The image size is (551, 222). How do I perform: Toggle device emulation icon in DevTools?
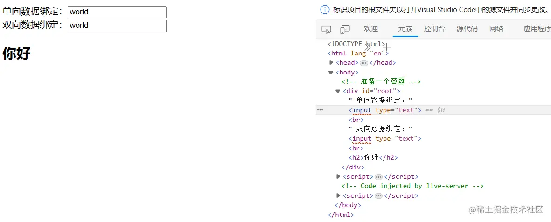(x=345, y=29)
